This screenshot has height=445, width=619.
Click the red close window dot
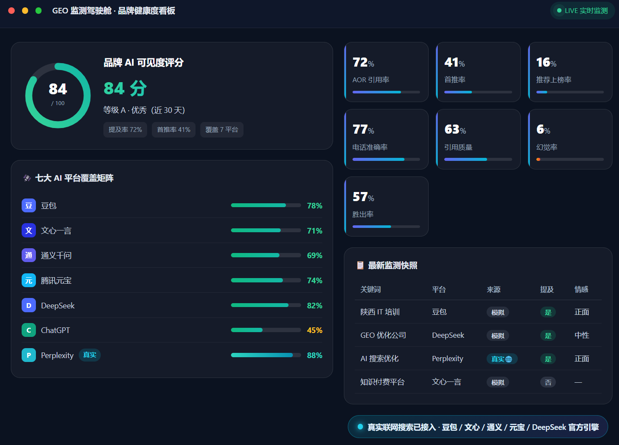pos(12,10)
